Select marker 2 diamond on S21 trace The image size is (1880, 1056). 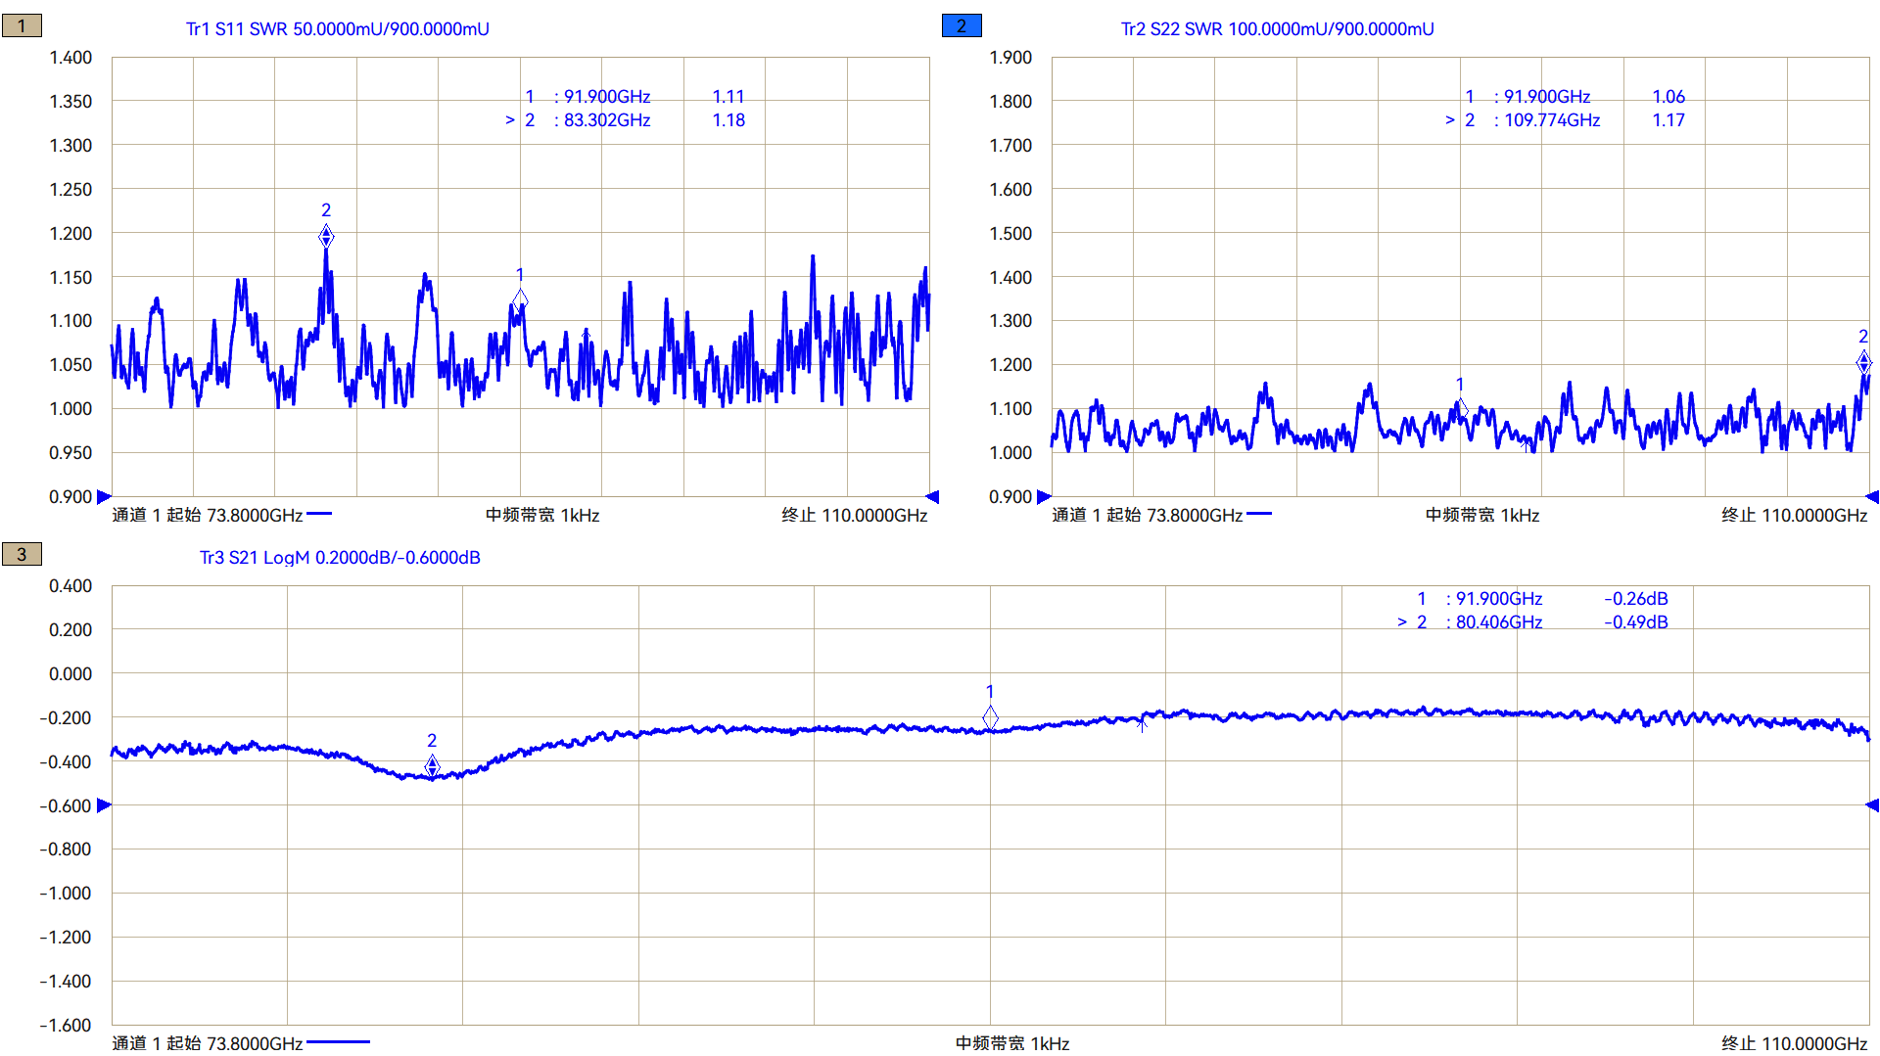pyautogui.click(x=432, y=765)
